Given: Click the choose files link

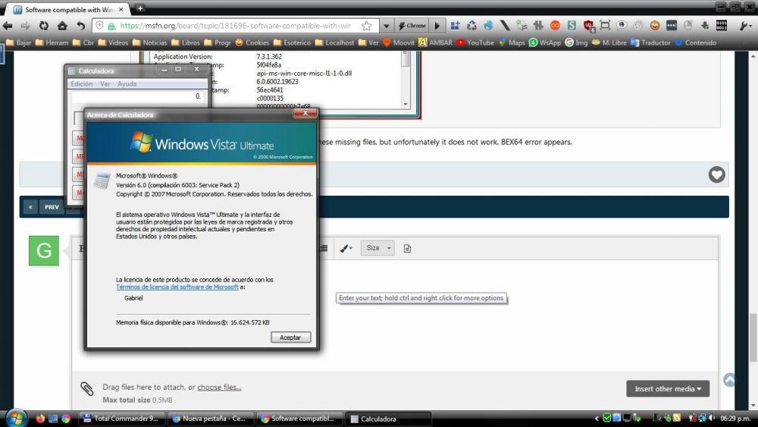Looking at the screenshot, I should coord(219,388).
